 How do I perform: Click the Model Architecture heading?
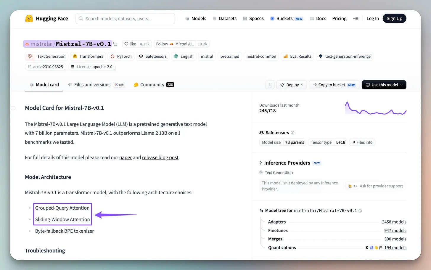click(48, 177)
